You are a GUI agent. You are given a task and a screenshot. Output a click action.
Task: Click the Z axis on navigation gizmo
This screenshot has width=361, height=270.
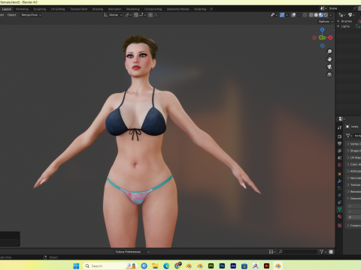point(323,29)
